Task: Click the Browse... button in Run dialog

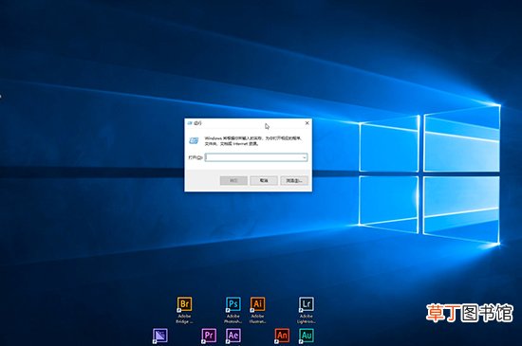Action: click(x=294, y=180)
